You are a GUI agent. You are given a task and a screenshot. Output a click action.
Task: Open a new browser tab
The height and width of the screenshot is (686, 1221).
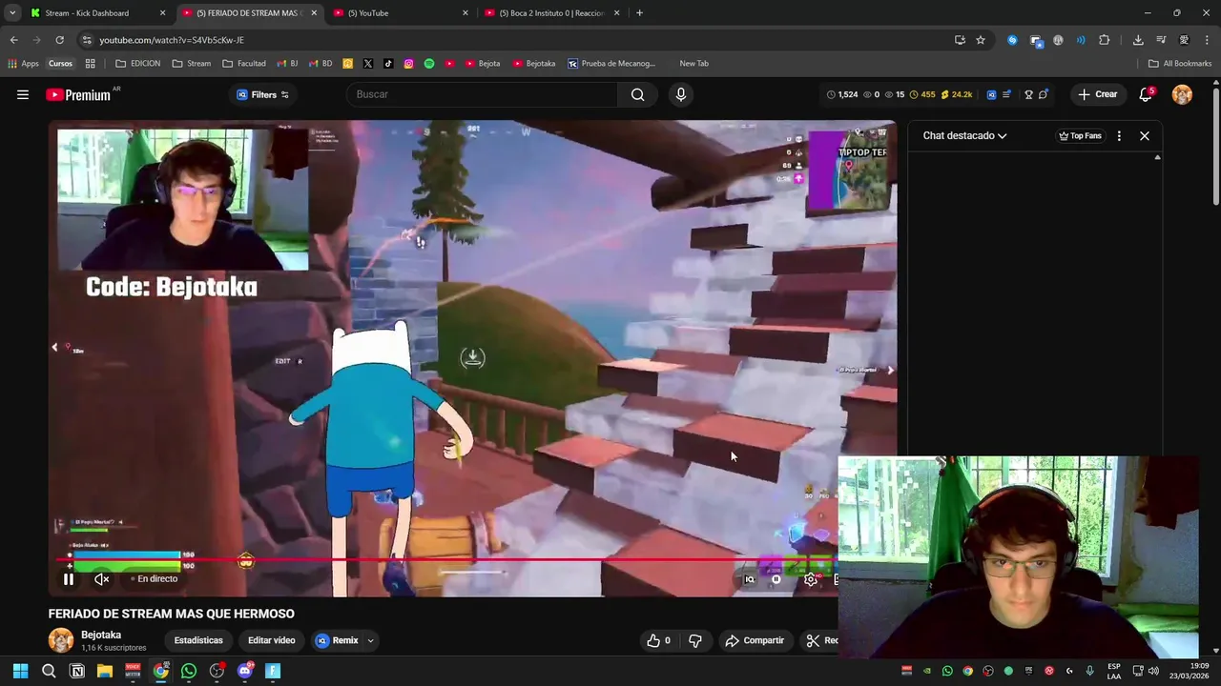(x=639, y=13)
